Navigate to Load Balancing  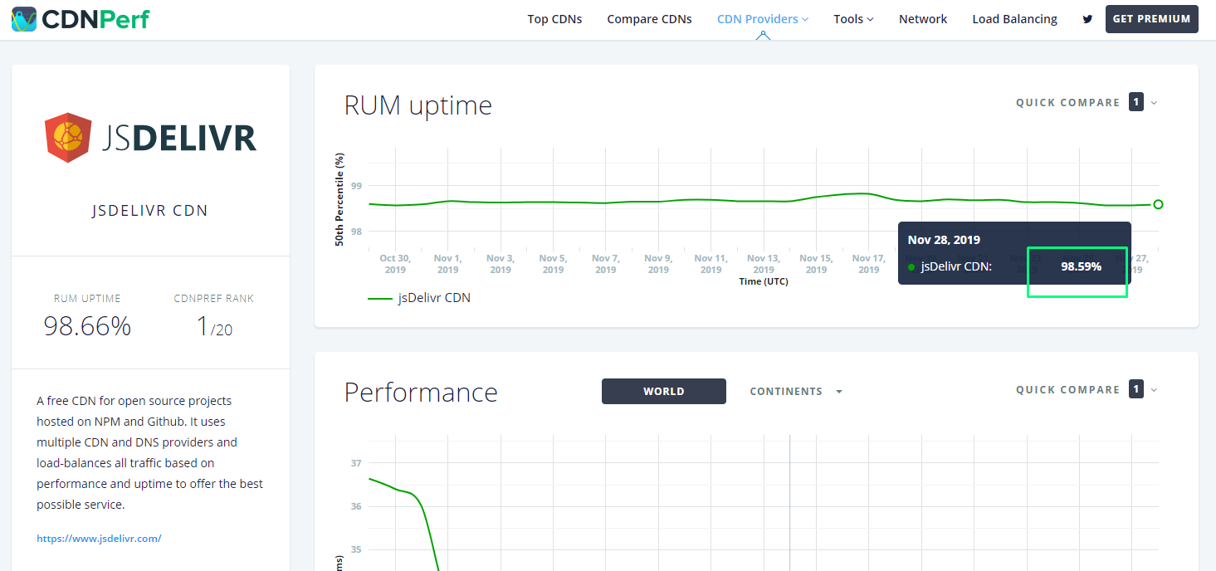click(1014, 19)
